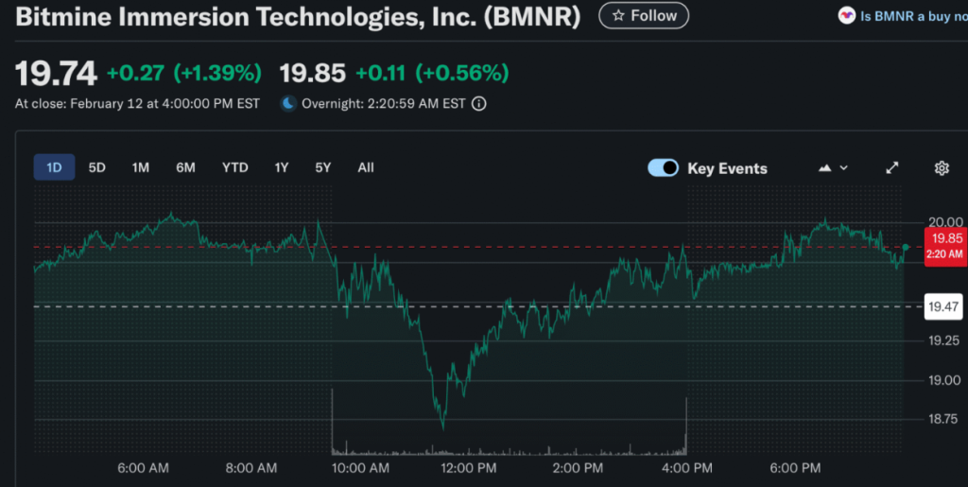The width and height of the screenshot is (968, 487).
Task: Click the latest price dot on chart
Action: (906, 247)
